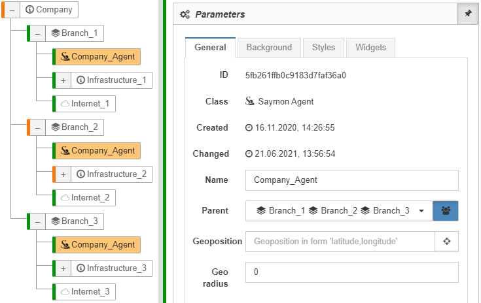Screen dimensions: 481x303
Task: Click the layers icon of Branch_3
Action: tap(56, 221)
